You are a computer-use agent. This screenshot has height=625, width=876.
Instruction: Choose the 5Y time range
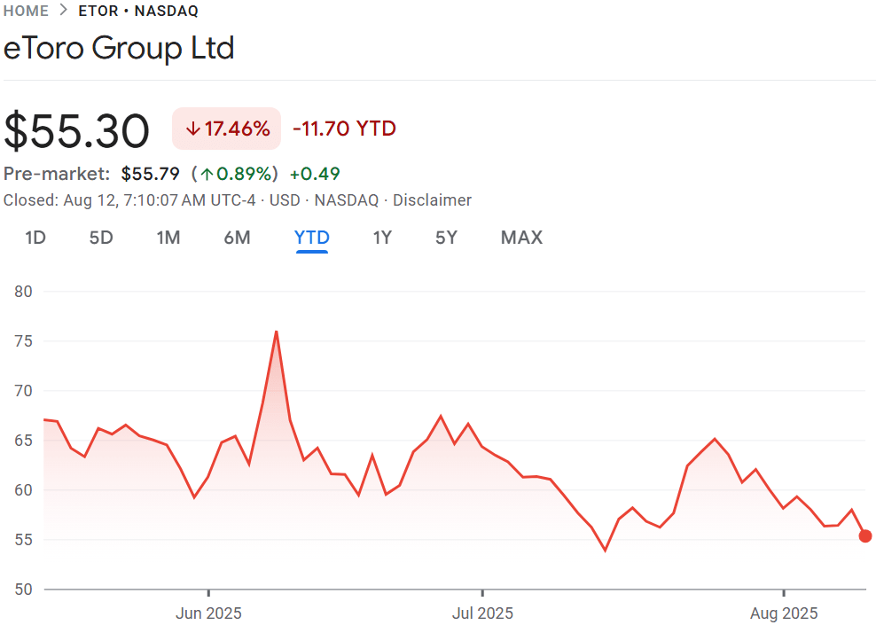(446, 238)
